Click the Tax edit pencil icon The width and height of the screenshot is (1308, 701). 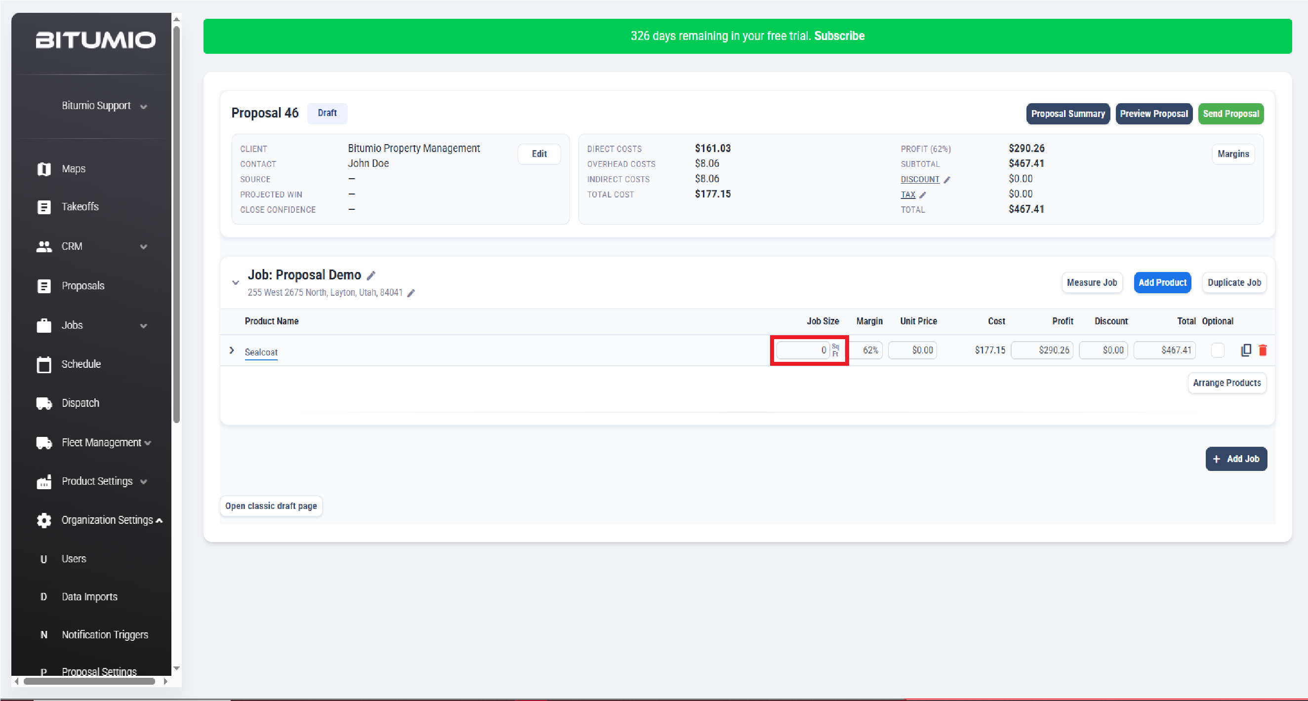tap(923, 195)
